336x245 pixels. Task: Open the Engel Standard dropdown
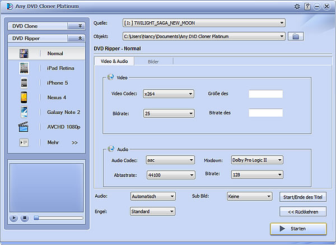(152, 211)
